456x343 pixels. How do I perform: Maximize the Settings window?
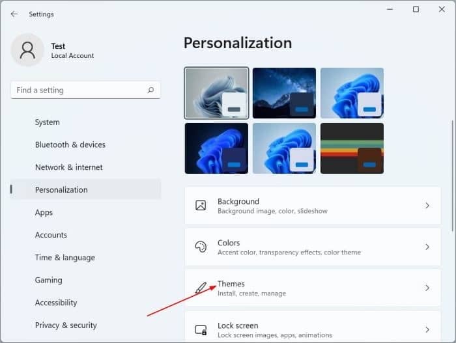[x=416, y=9]
